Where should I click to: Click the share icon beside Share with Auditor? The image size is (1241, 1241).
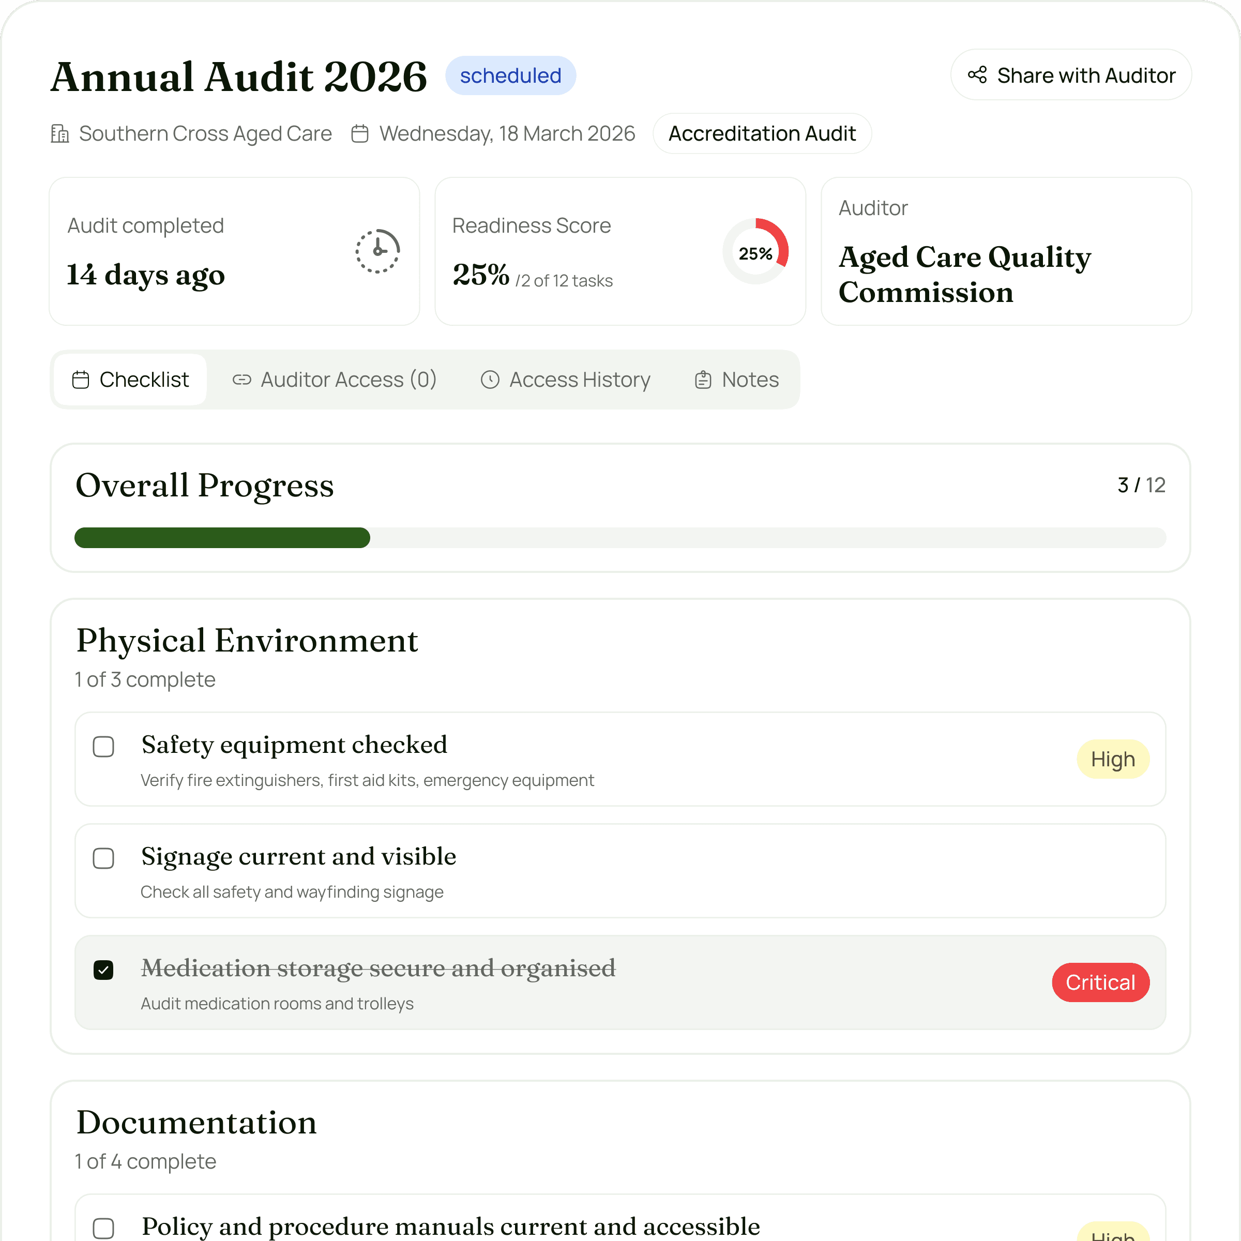[978, 74]
